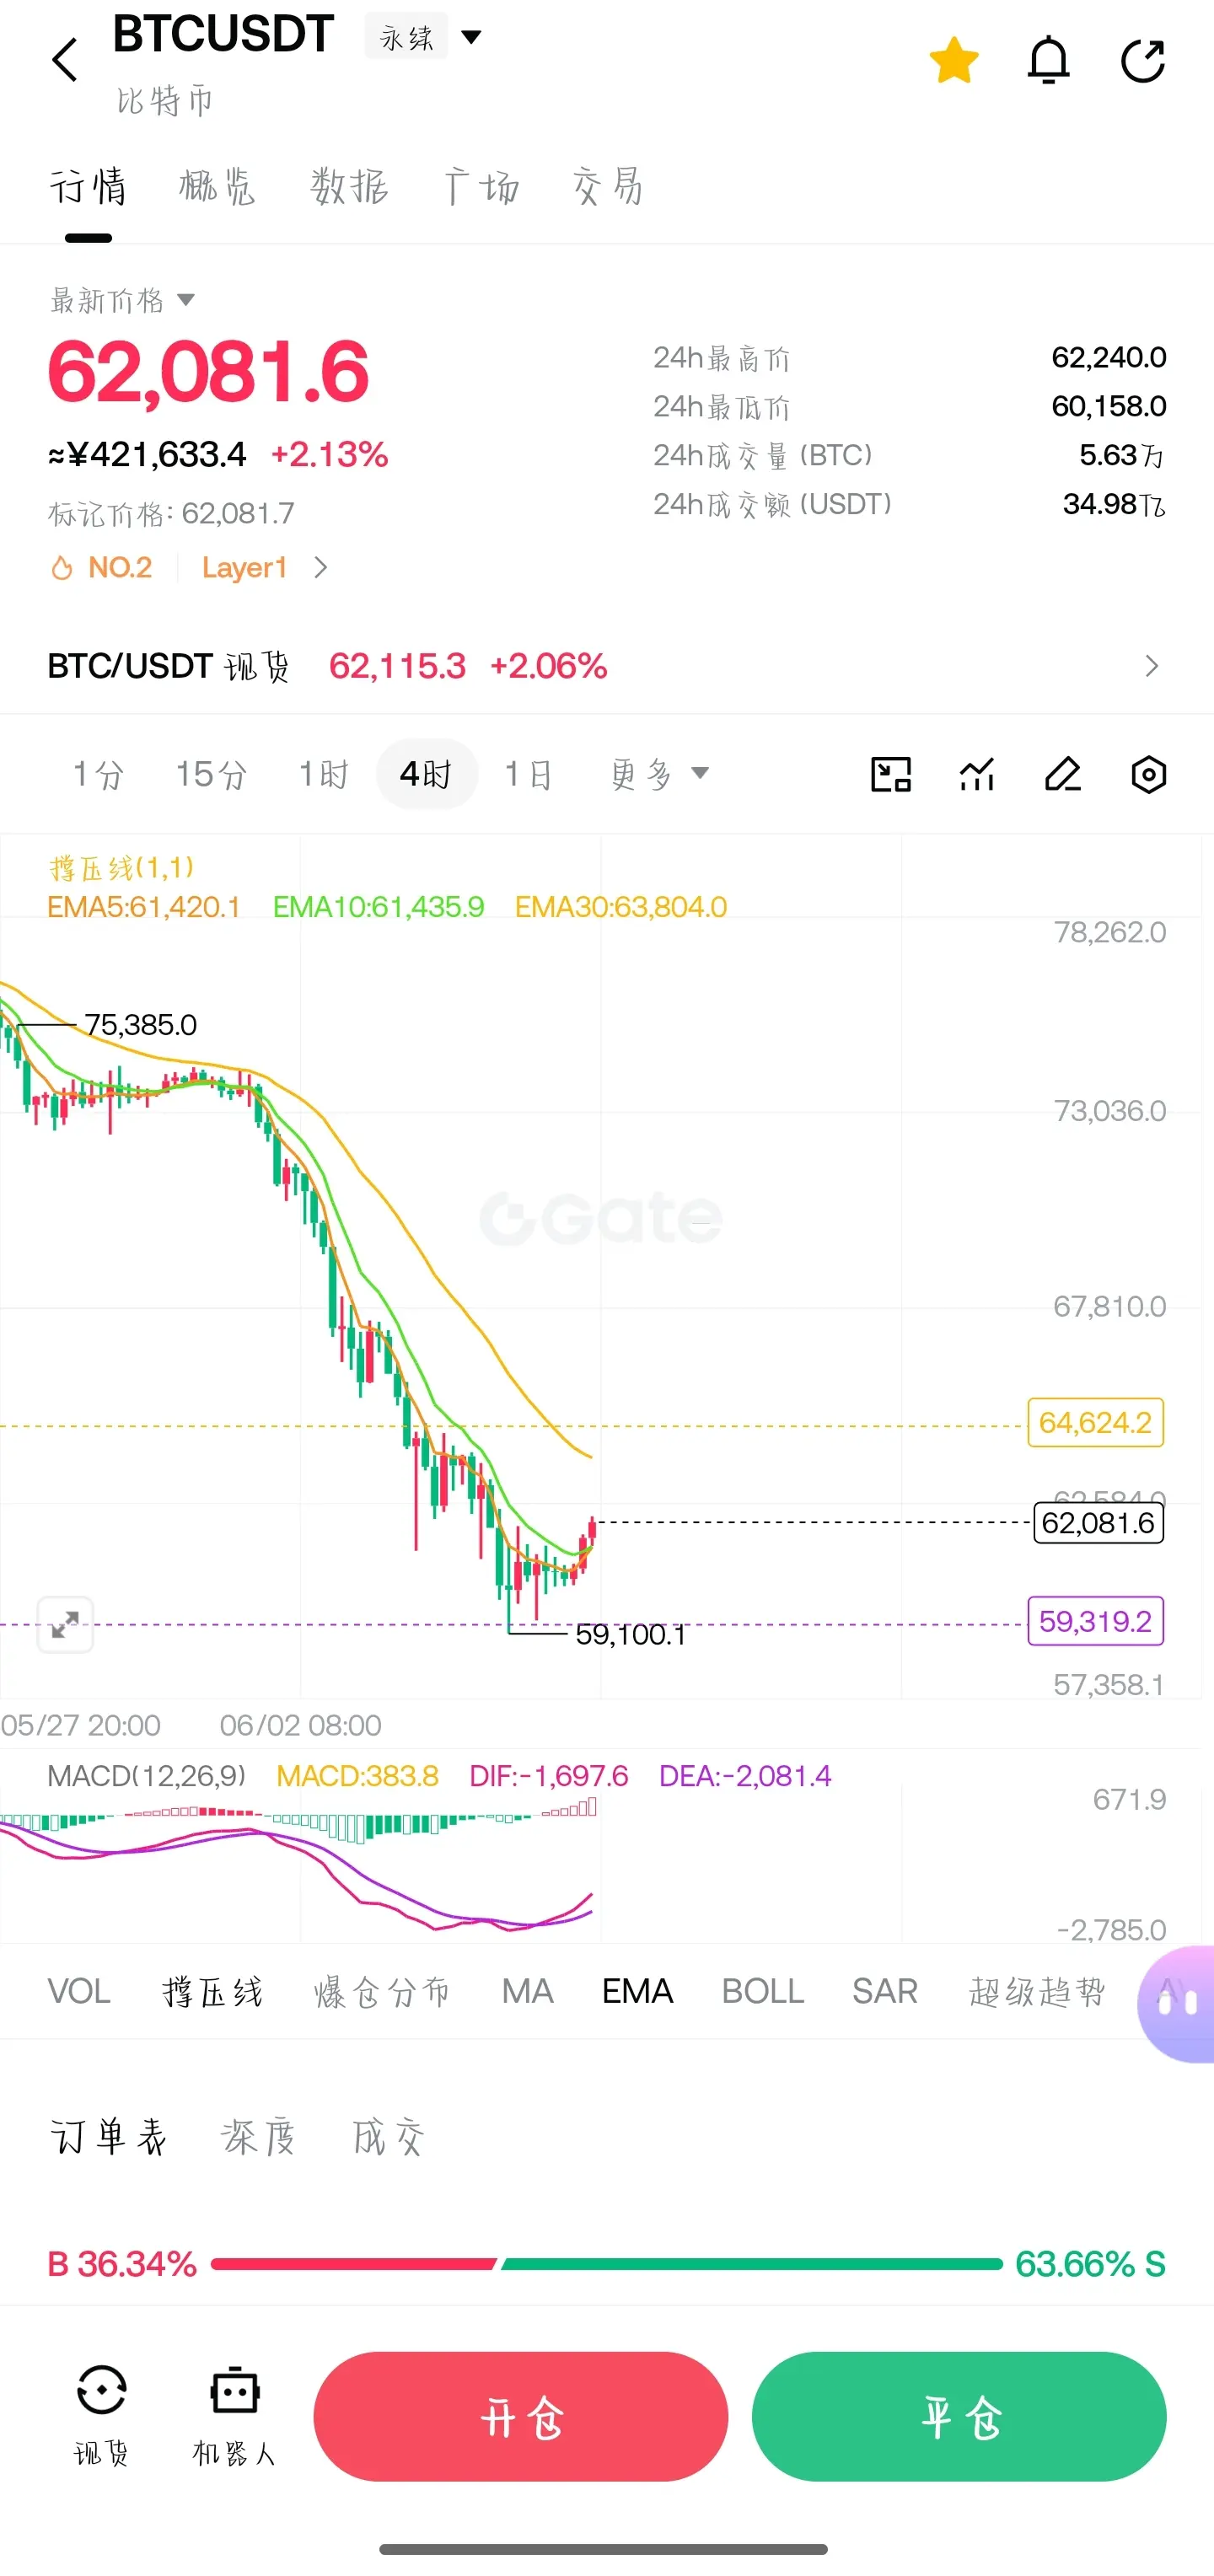
Task: Switch to the 概览 tab
Action: pyautogui.click(x=218, y=187)
